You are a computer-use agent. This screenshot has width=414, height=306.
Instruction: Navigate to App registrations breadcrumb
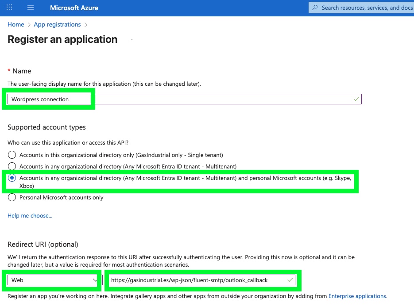click(58, 25)
